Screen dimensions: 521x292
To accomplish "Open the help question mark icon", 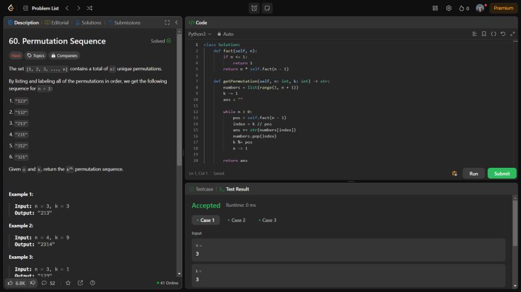I will pos(92,283).
